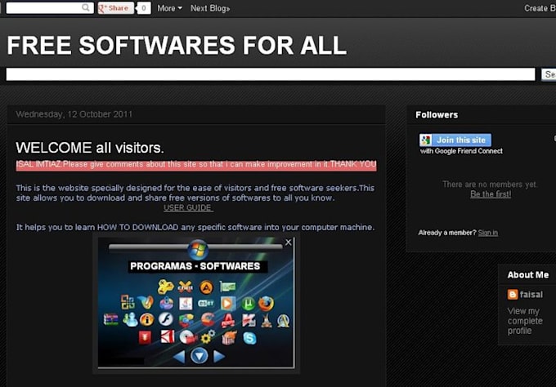Click the WinRAR books icon
Screen dimensions: 556x387
(110, 319)
